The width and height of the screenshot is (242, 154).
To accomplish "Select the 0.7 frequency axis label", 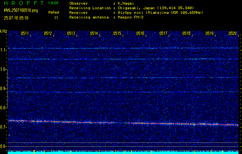I will click(3, 127).
